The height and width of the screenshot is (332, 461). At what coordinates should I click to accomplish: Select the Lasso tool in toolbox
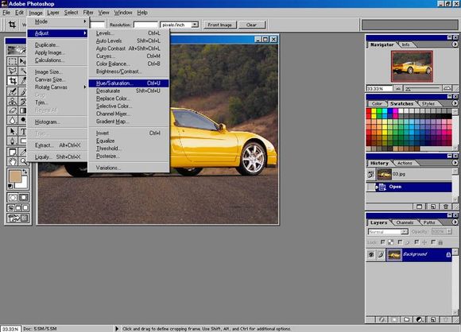pos(12,71)
